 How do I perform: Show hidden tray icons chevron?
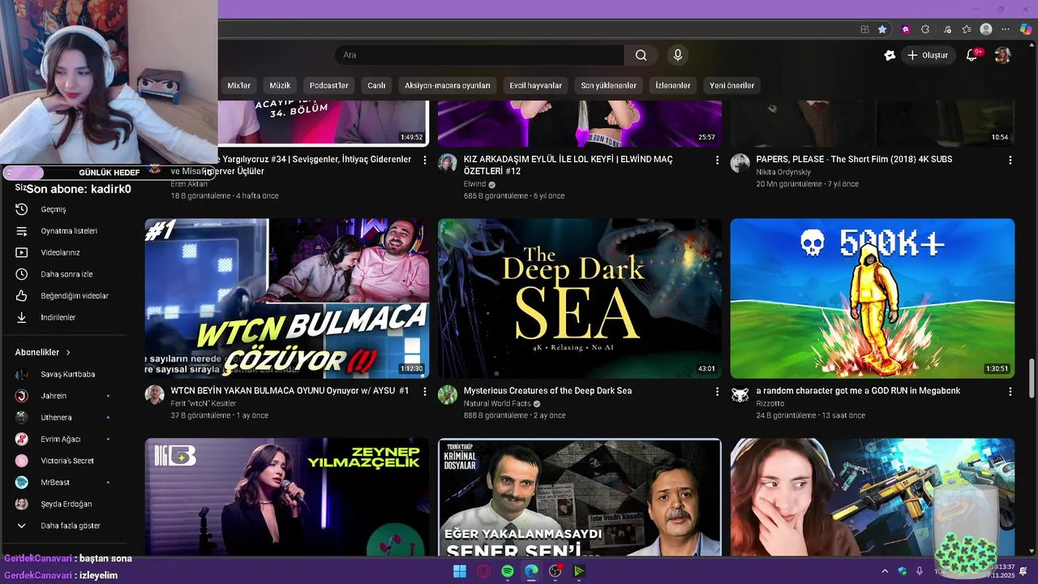tap(885, 571)
